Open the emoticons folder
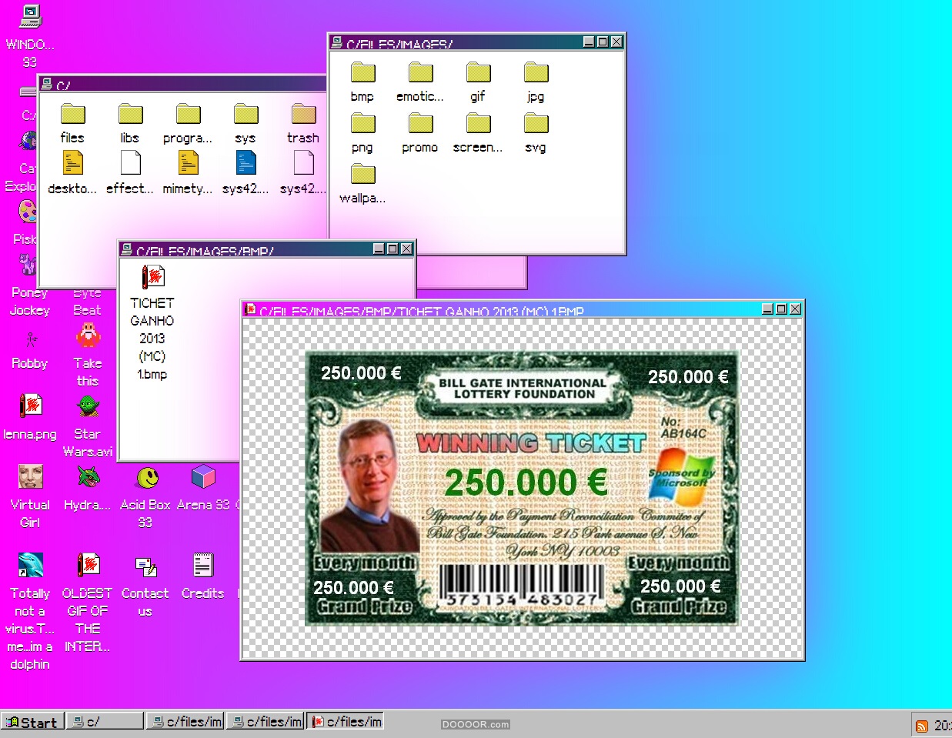This screenshot has height=738, width=952. click(x=420, y=72)
